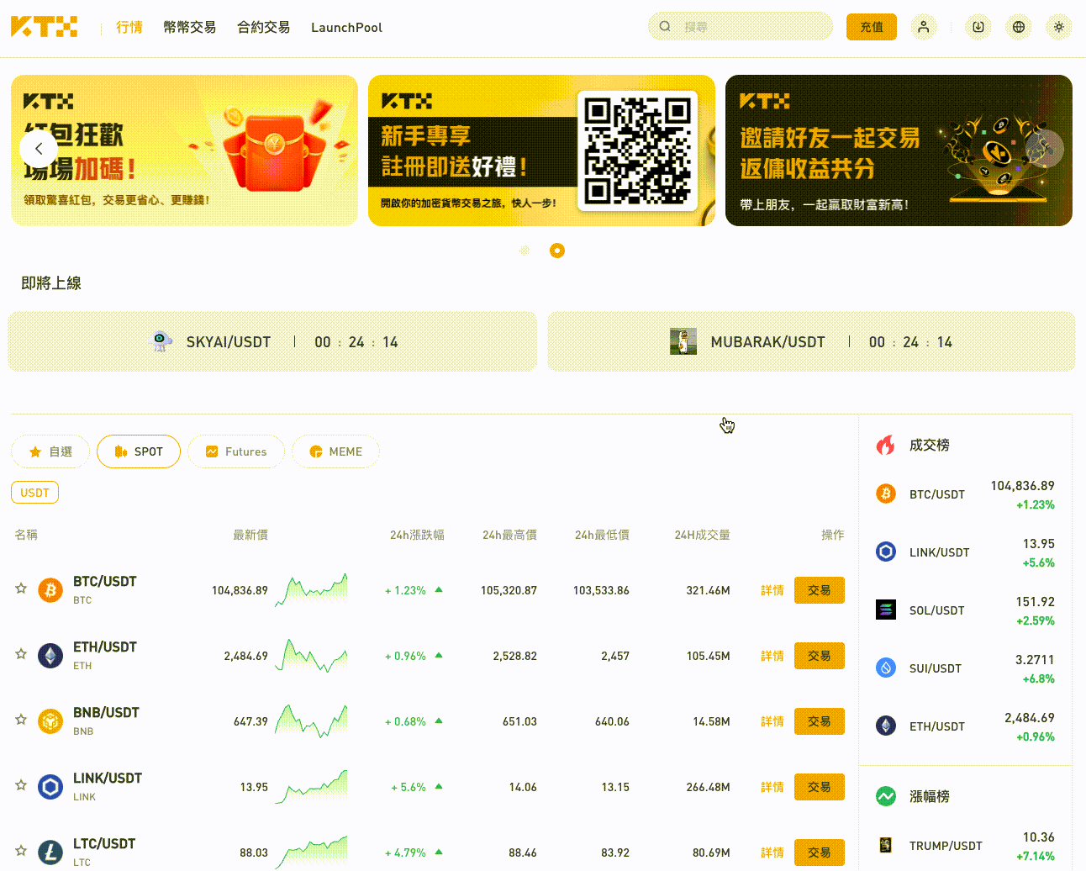Click the next banner arrow

pyautogui.click(x=1045, y=149)
